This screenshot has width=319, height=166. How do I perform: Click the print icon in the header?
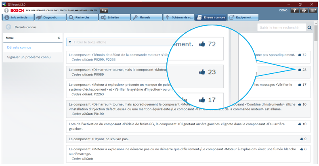pos(303,10)
